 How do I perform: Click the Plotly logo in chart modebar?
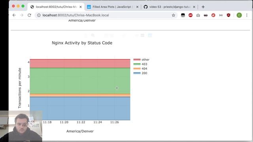pos(150,35)
